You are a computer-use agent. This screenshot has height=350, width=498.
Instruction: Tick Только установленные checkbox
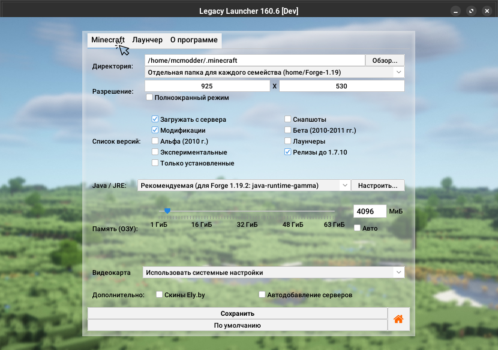point(155,163)
